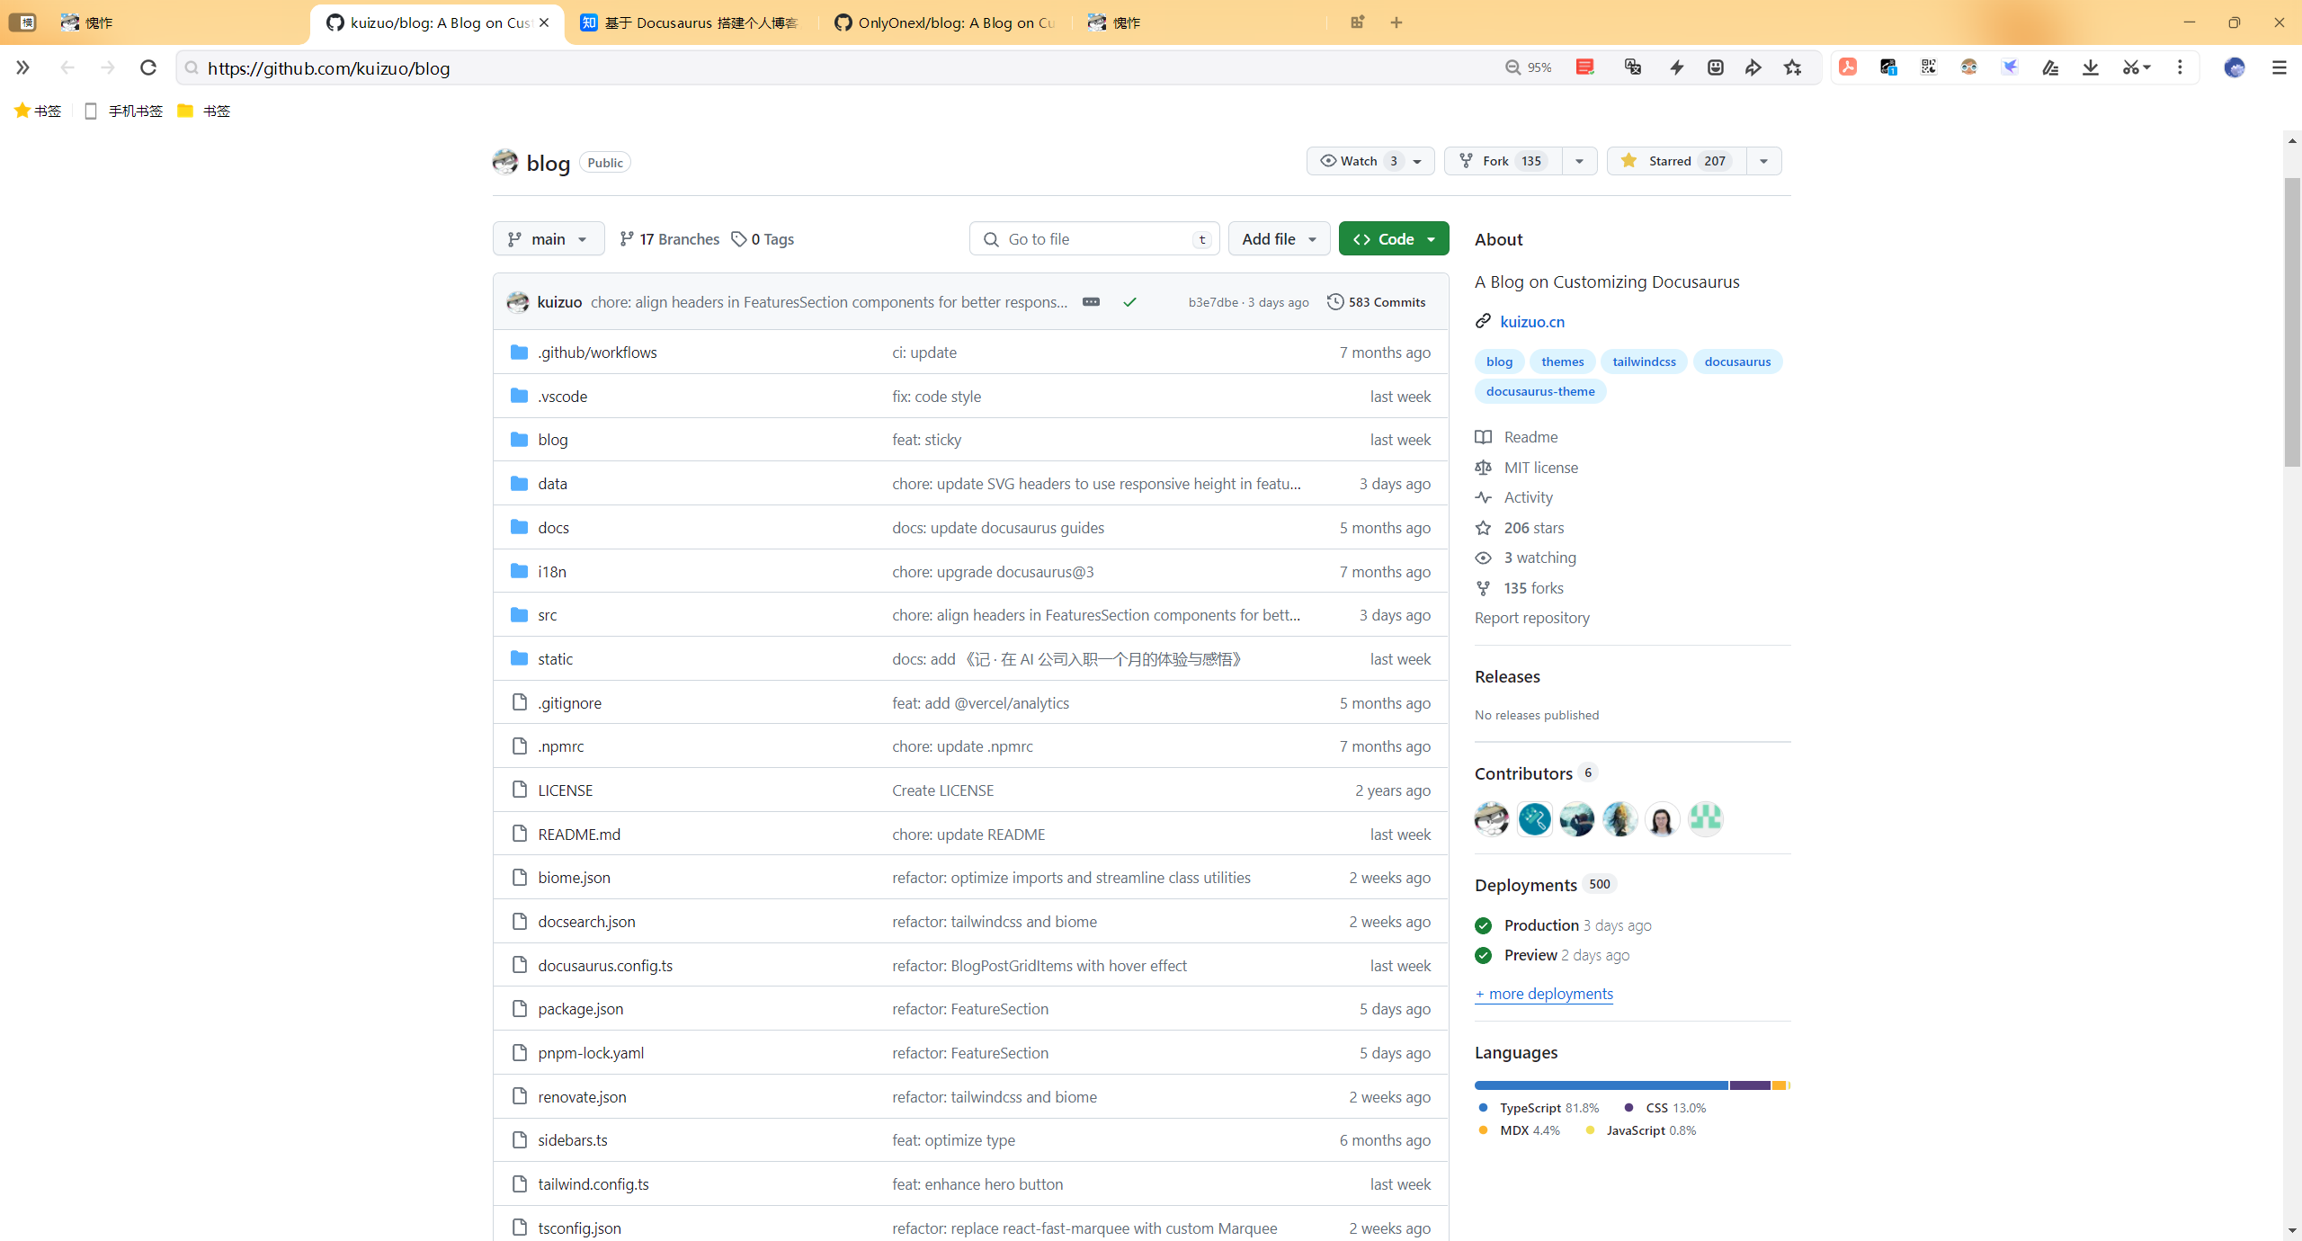Open the .github/workflows folder

click(x=597, y=353)
